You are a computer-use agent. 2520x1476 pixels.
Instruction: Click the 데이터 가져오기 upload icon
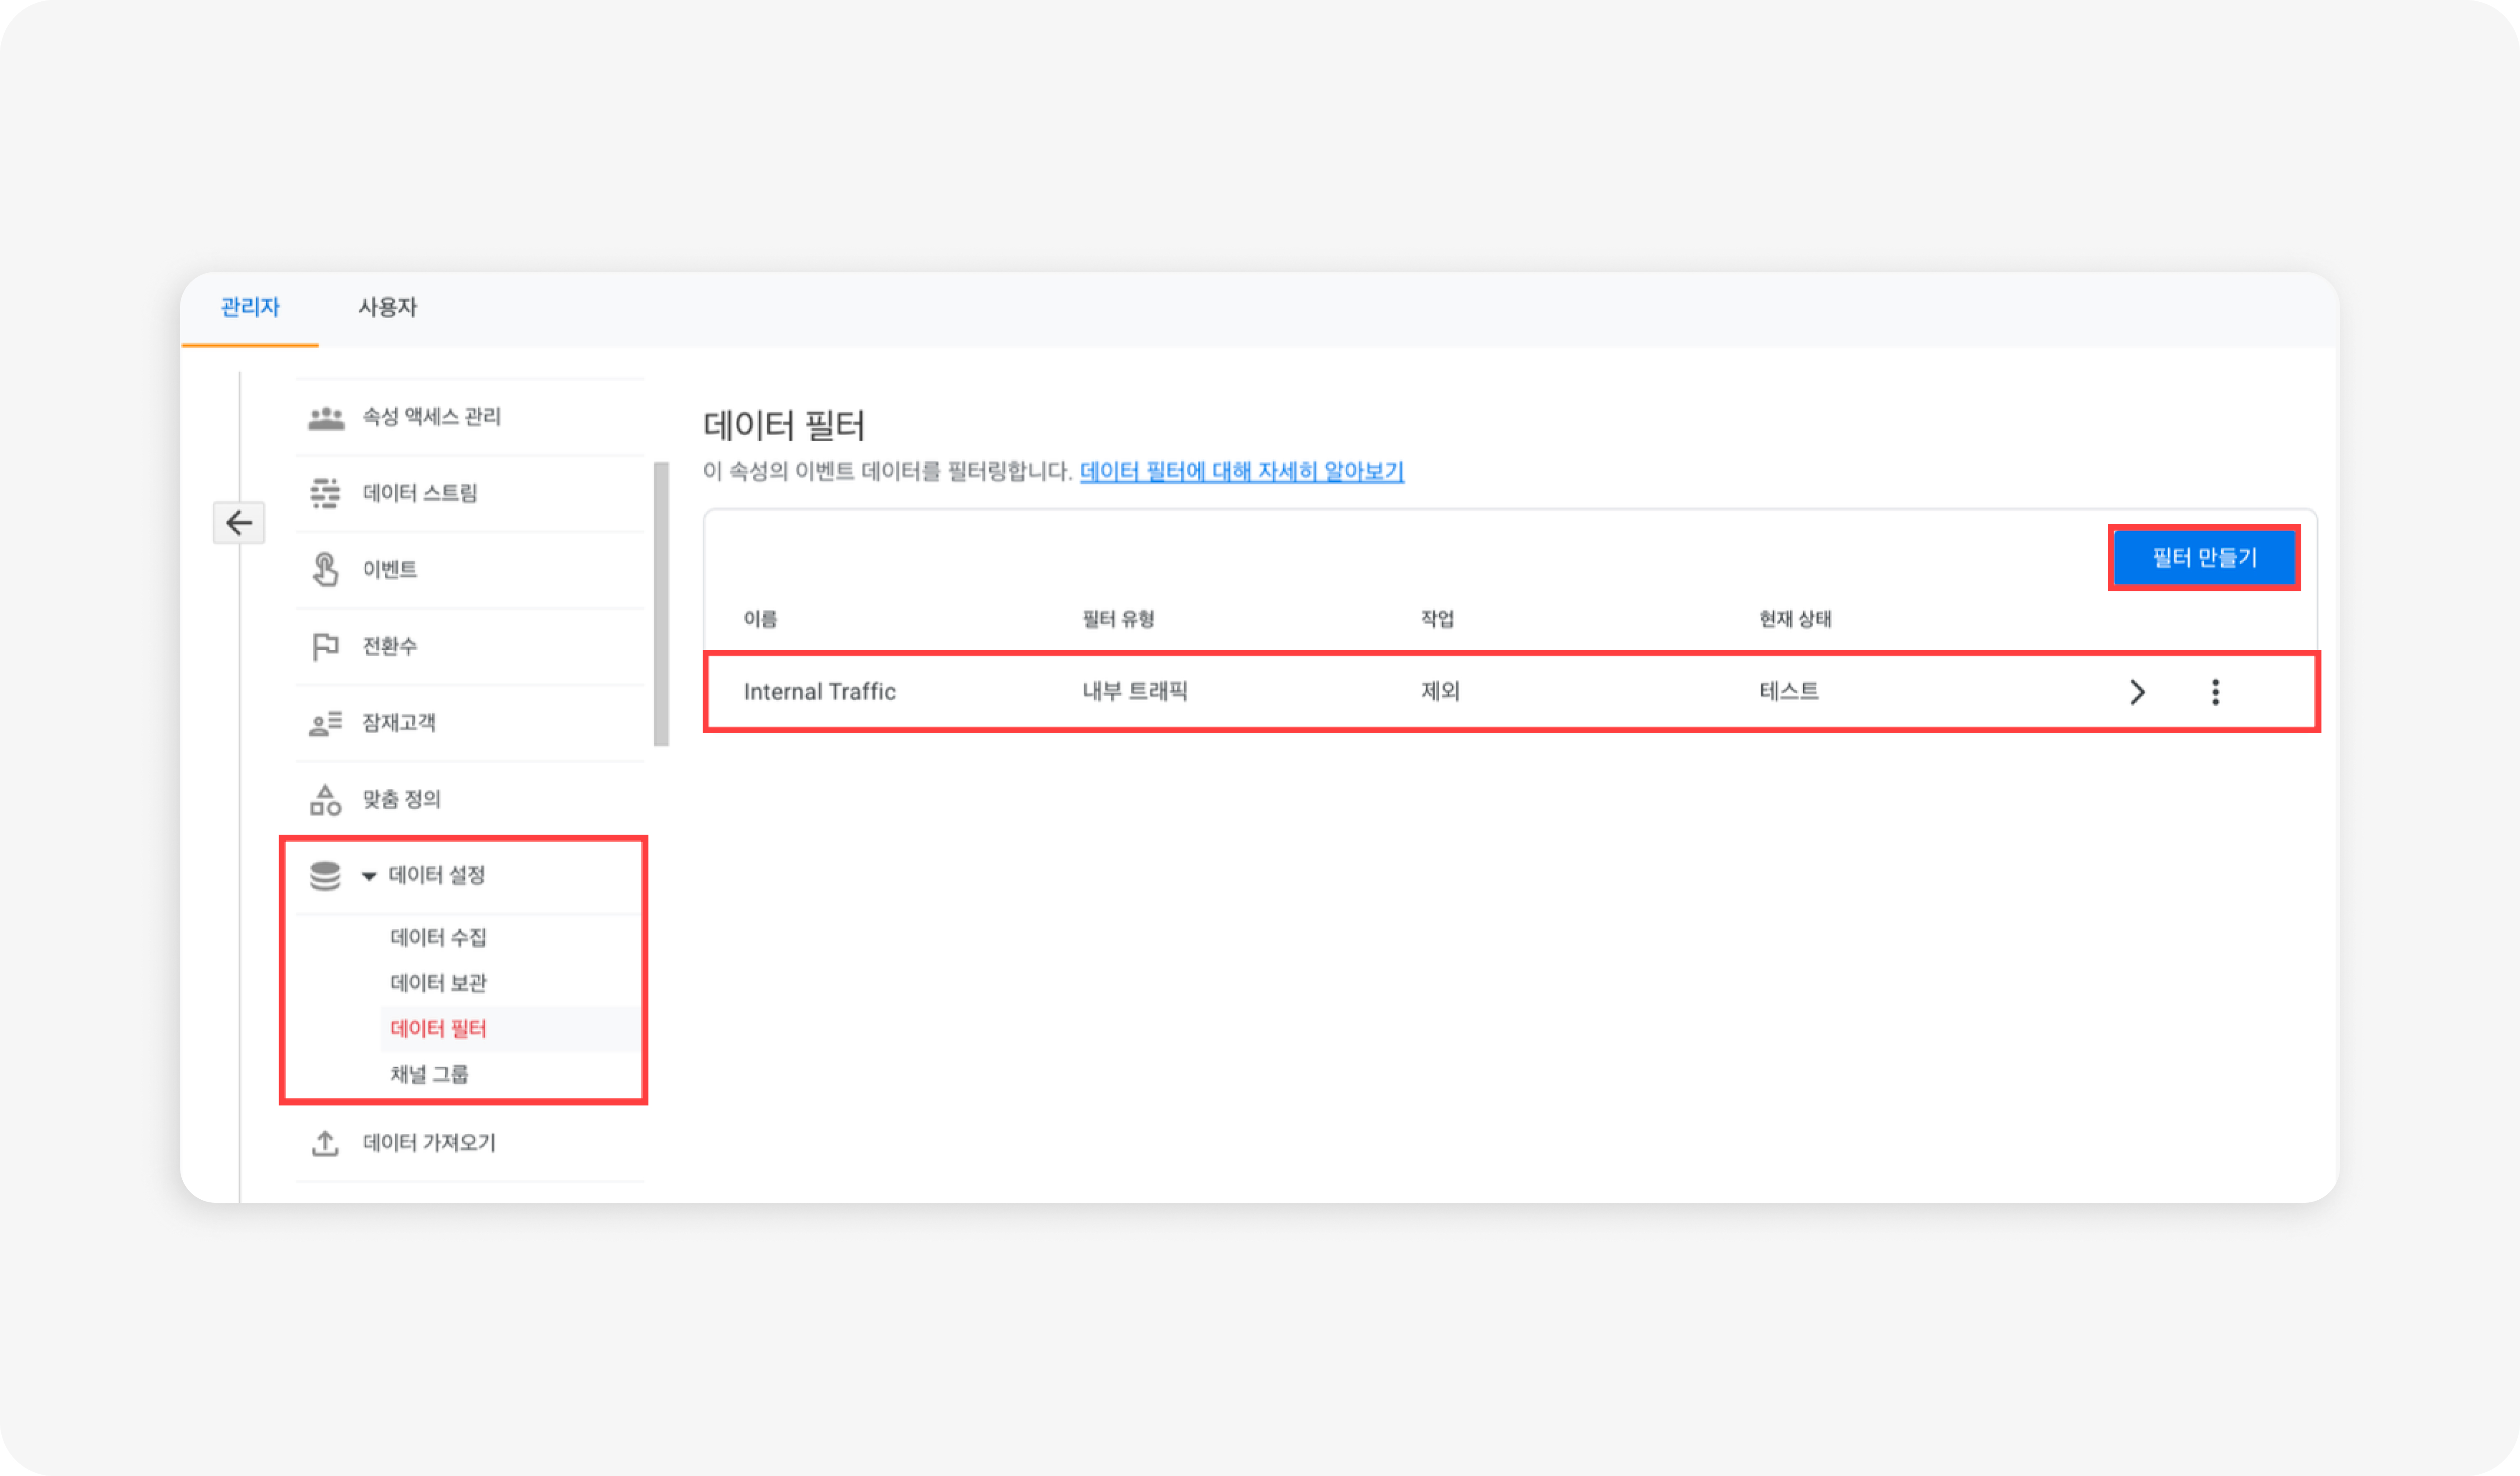point(325,1142)
